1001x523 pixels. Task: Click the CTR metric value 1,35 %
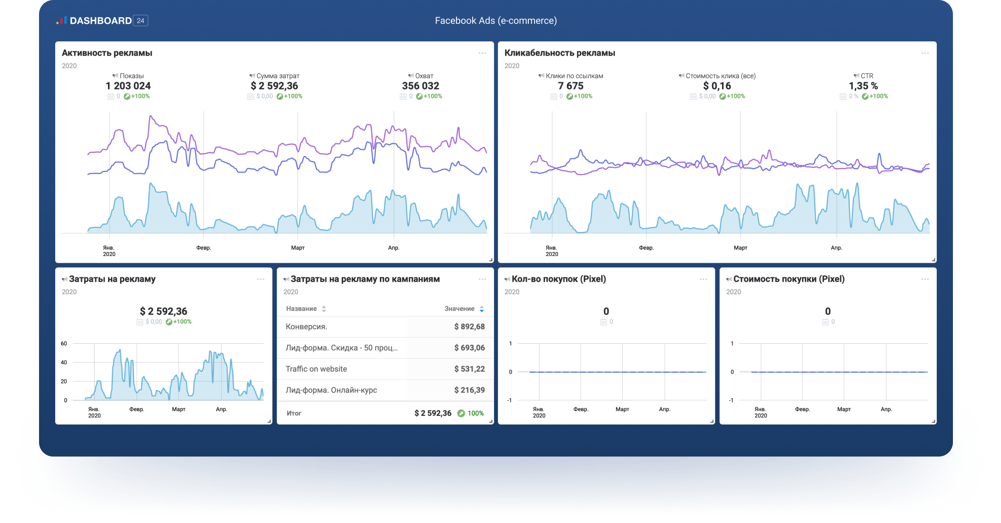click(x=863, y=86)
